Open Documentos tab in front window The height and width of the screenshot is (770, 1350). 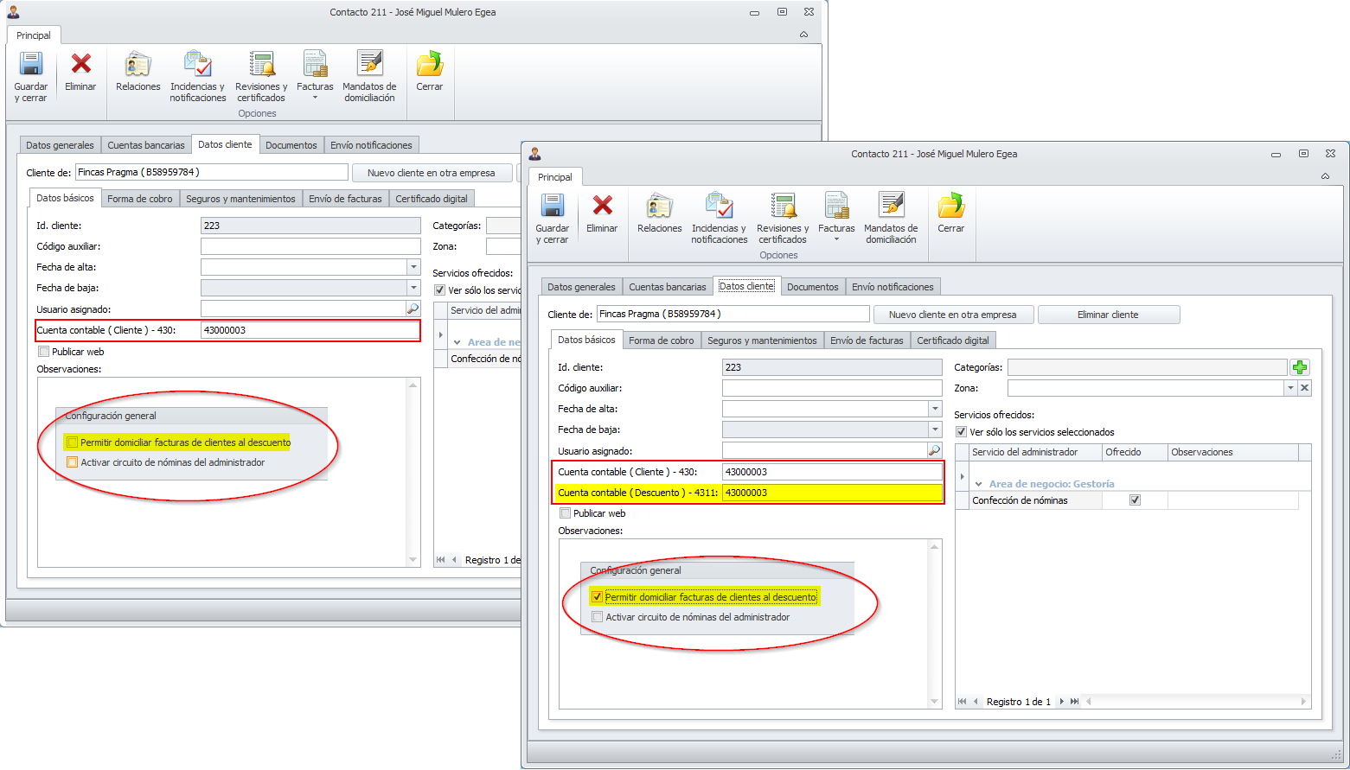coord(813,287)
